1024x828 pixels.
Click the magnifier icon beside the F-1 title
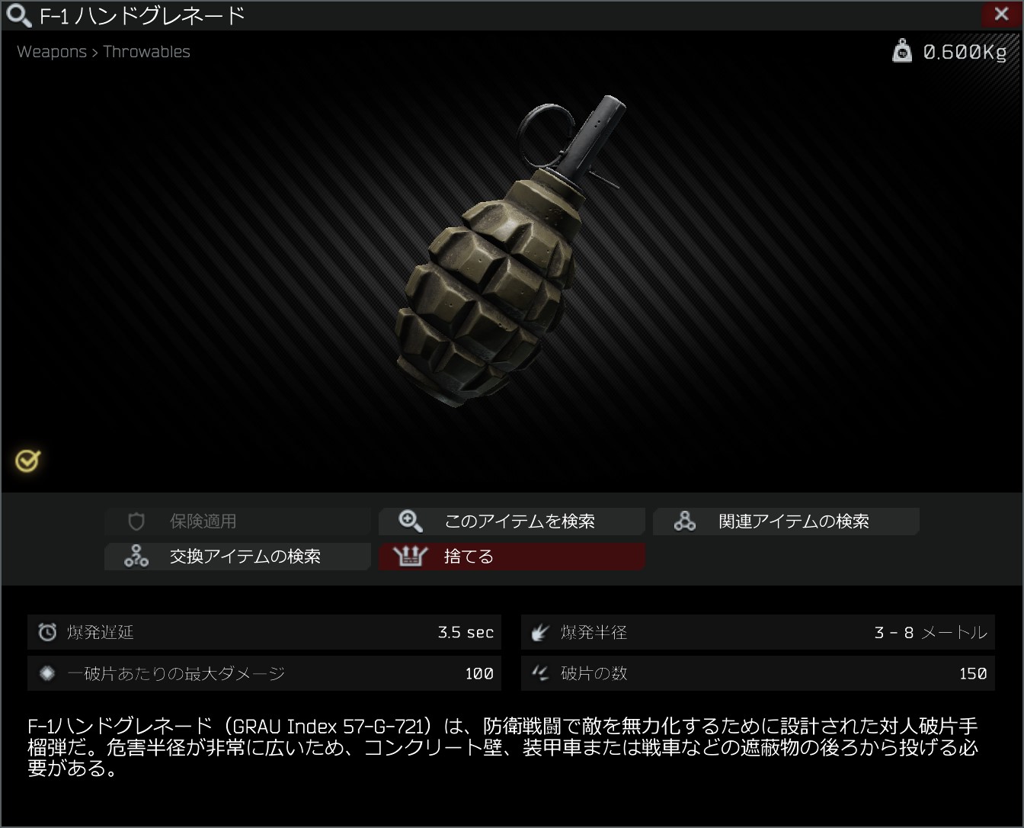(x=18, y=15)
